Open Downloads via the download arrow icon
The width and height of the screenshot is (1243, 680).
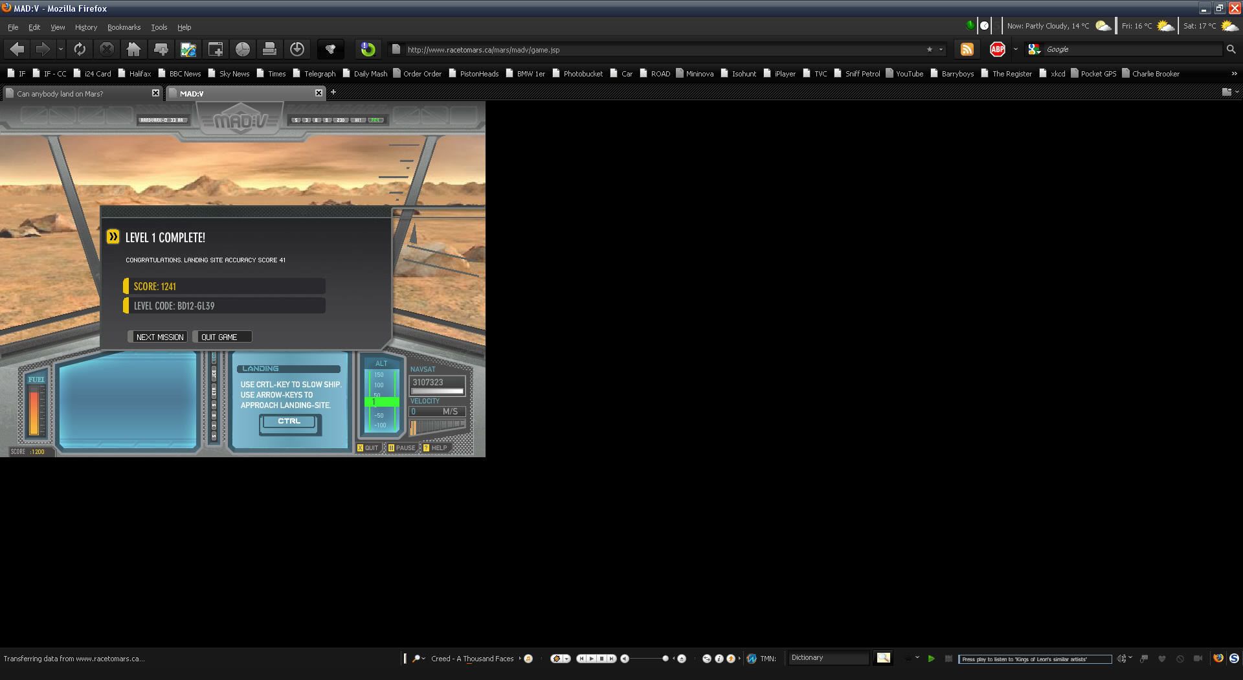297,49
